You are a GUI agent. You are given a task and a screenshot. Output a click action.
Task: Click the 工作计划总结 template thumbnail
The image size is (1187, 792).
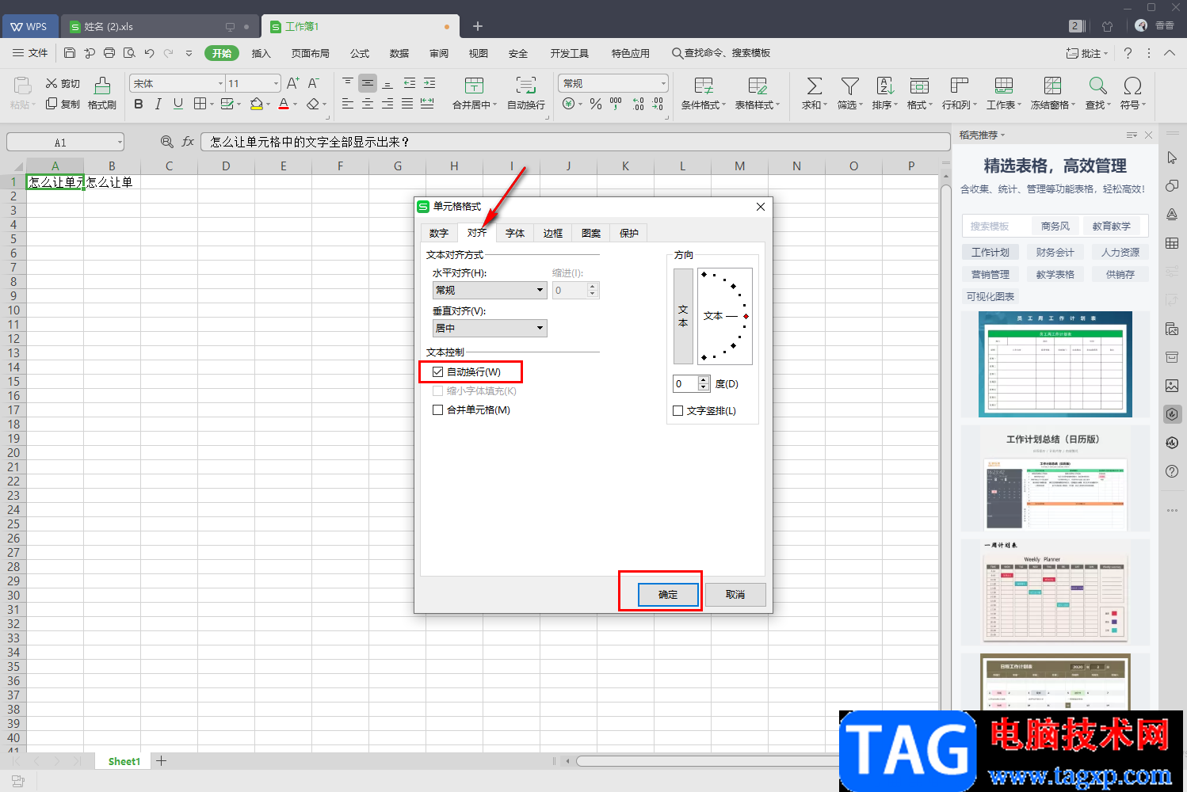tap(1055, 479)
